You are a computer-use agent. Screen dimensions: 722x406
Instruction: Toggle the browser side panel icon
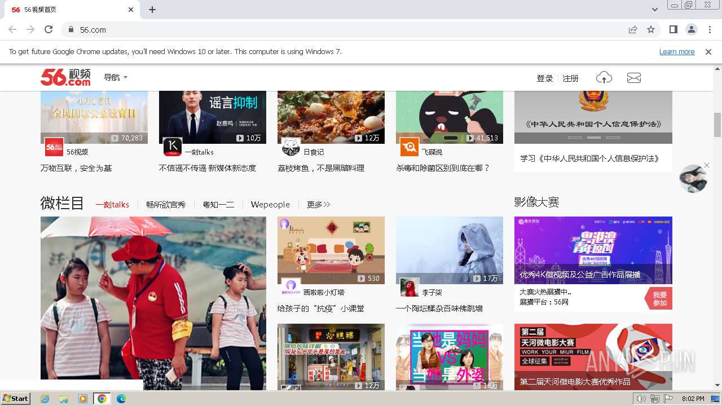[673, 29]
